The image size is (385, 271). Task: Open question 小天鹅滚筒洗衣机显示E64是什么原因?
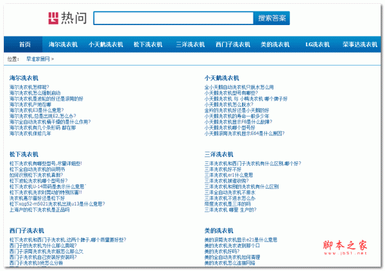(x=244, y=134)
